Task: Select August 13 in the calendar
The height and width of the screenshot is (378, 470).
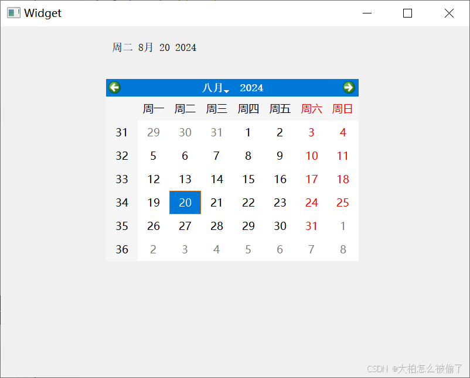Action: tap(185, 179)
